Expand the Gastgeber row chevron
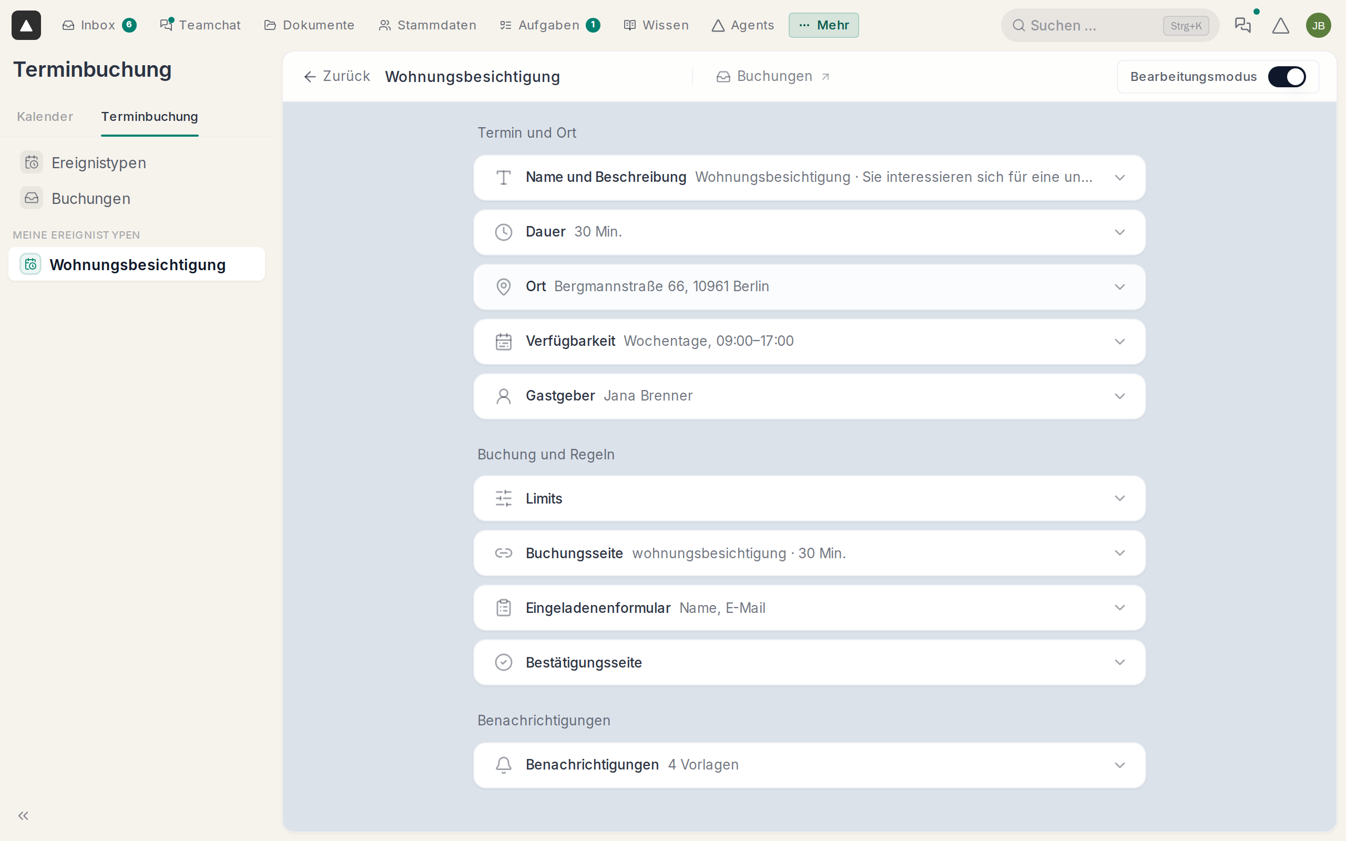 (x=1119, y=396)
